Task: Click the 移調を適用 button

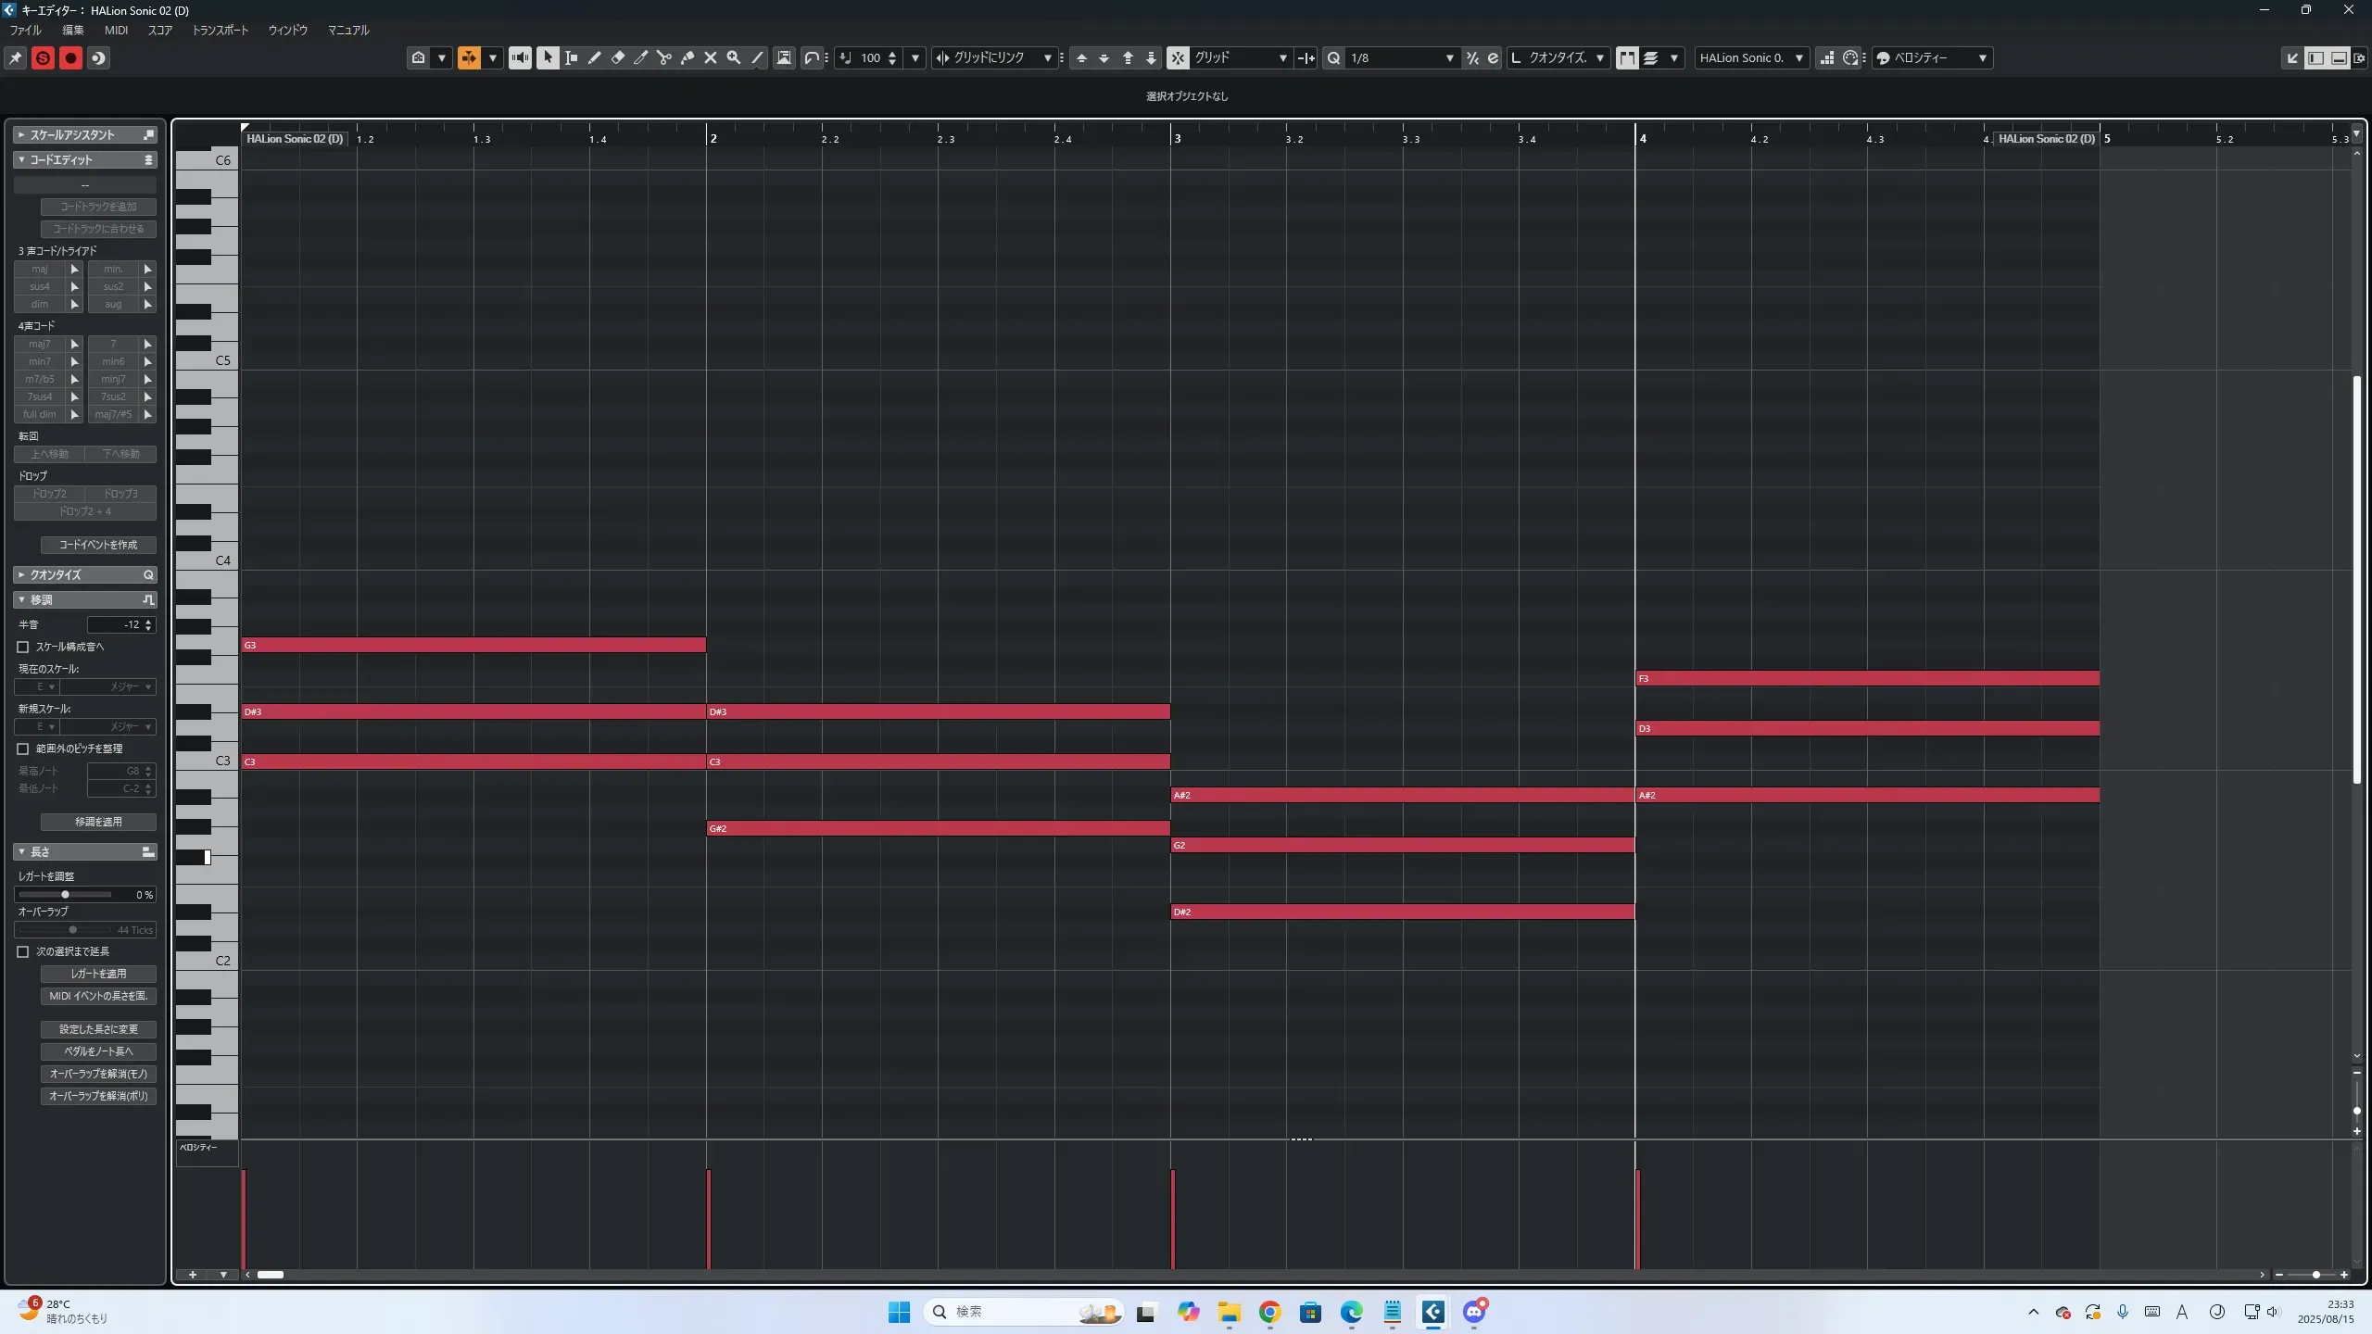Action: [x=98, y=822]
